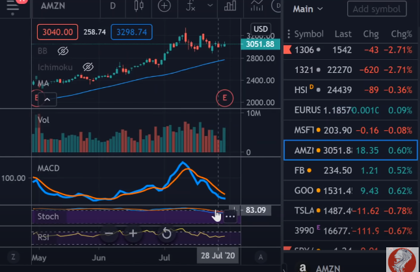Viewport: 420px width, 272px height.
Task: Open candlestick chart type selector
Action: [138, 6]
